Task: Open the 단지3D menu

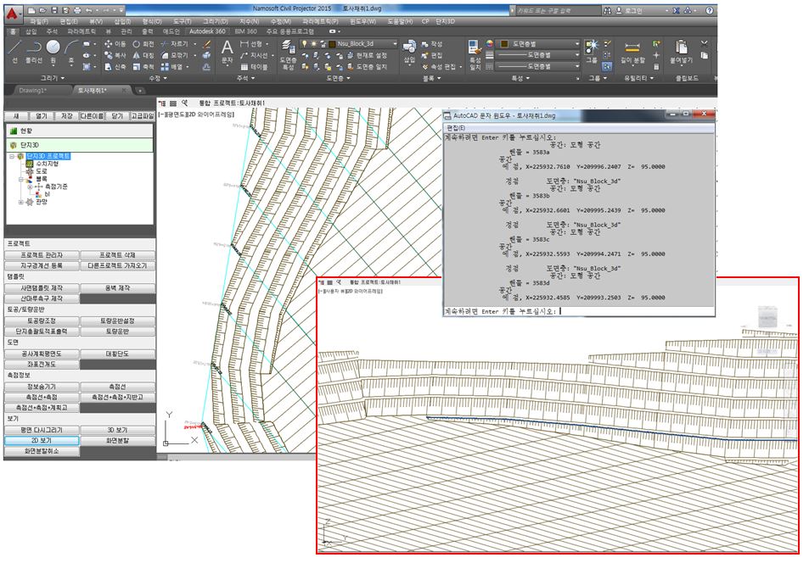Action: click(446, 22)
